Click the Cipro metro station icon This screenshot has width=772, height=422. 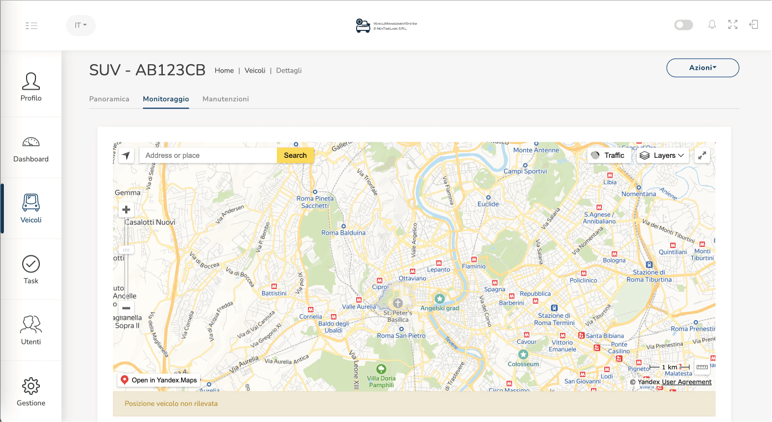380,280
